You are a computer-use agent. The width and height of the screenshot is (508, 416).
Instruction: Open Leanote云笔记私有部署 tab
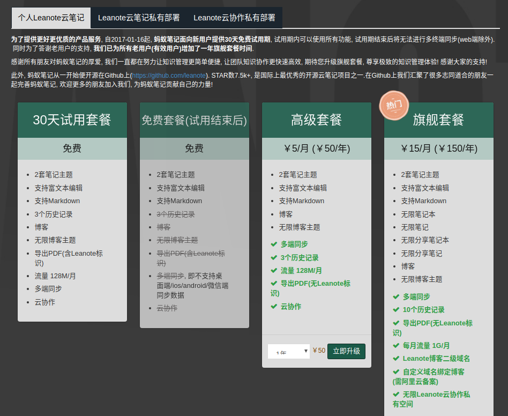point(139,18)
